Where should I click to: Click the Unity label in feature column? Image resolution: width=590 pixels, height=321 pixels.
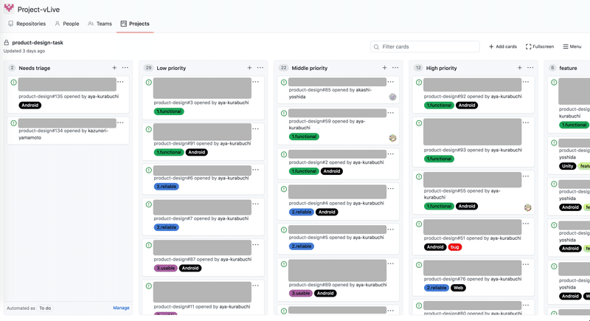click(567, 166)
